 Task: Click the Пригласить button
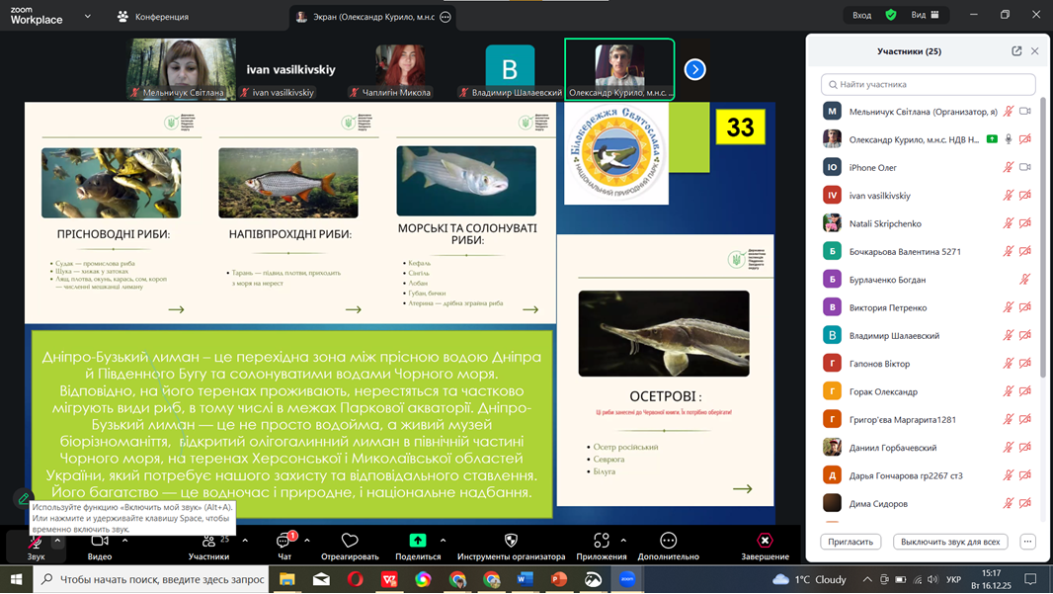click(850, 542)
